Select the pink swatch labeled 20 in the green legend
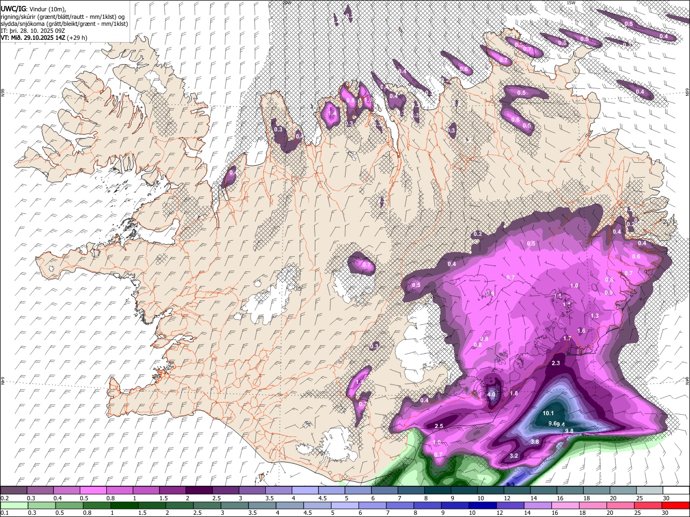 pyautogui.click(x=621, y=506)
